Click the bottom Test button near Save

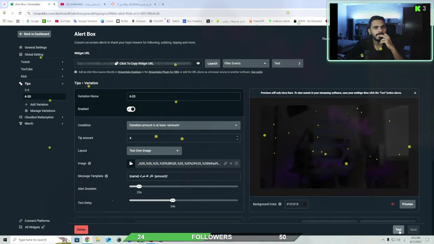(x=398, y=230)
